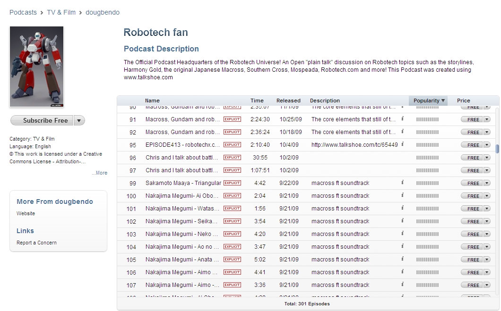Expand price options for episode 95
The image size is (501, 311).
487,145
